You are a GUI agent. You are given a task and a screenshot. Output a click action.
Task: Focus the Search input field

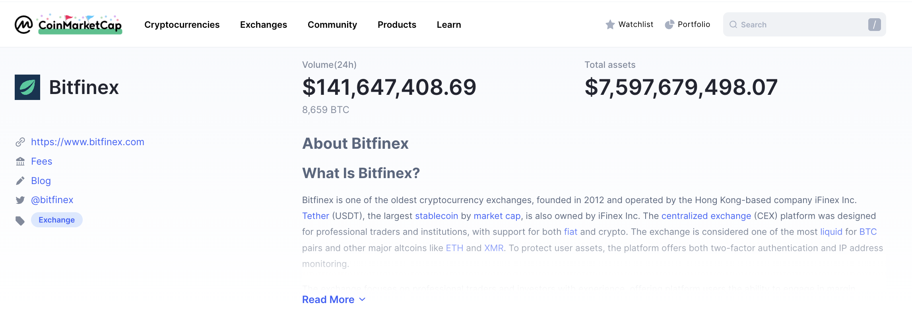(799, 25)
